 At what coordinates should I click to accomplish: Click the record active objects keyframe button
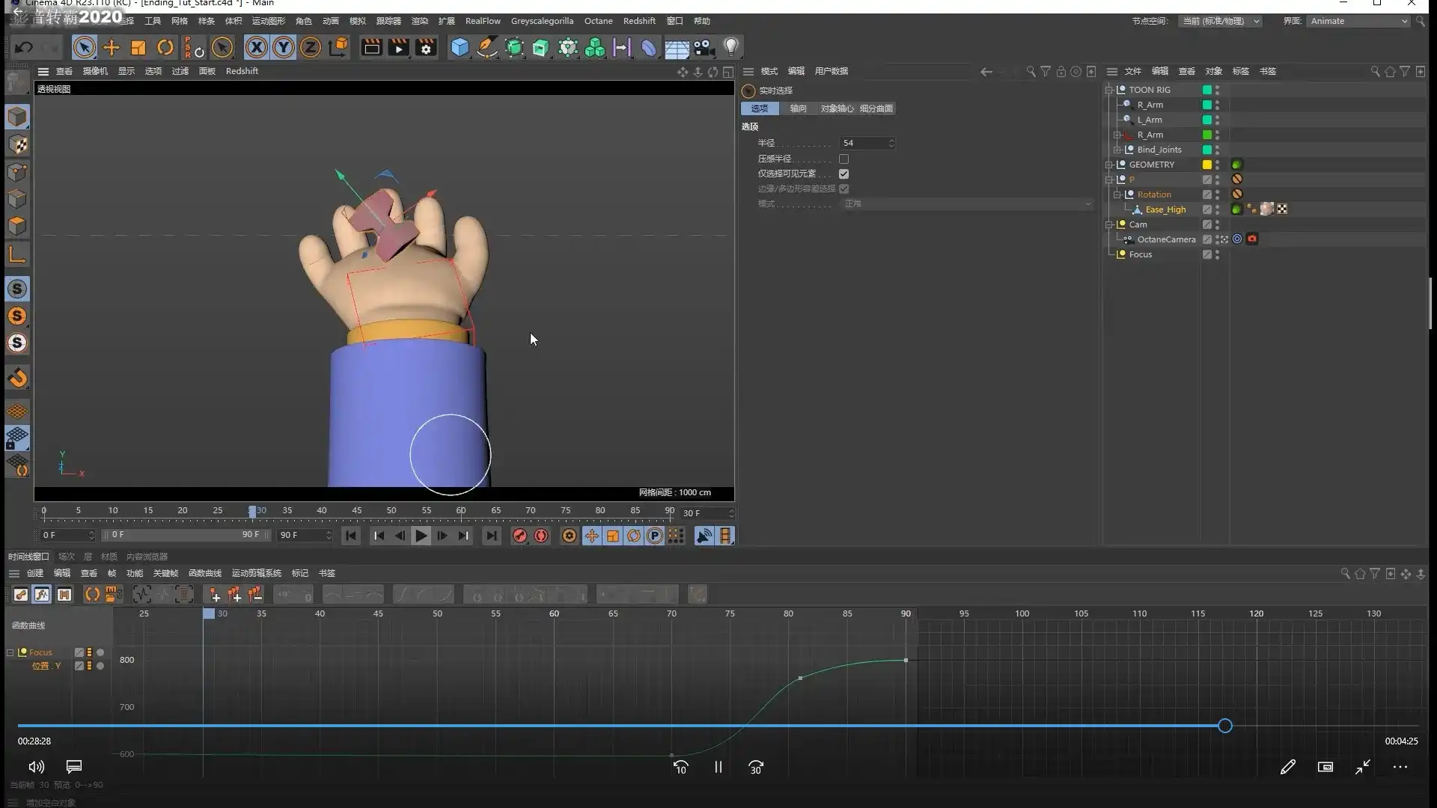click(x=519, y=536)
